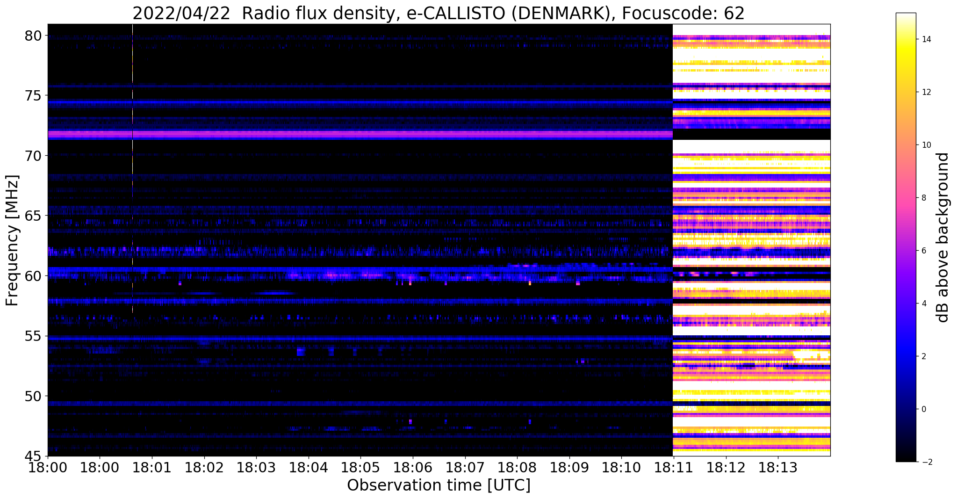Click the 18:10 time tick label
This screenshot has width=957, height=499.
[x=622, y=468]
